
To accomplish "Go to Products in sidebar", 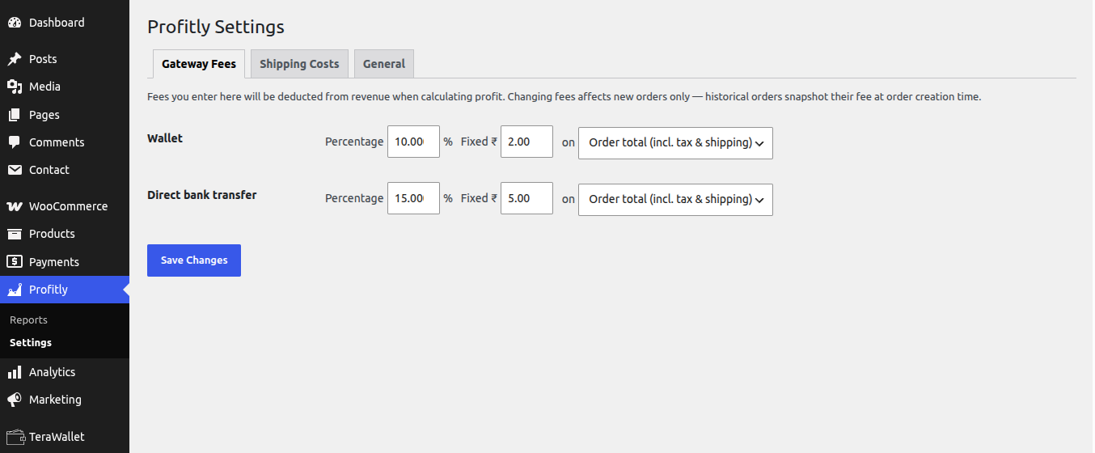I will (65, 234).
